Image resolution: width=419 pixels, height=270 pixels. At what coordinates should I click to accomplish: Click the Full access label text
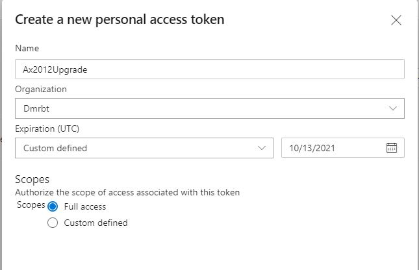pyautogui.click(x=85, y=206)
